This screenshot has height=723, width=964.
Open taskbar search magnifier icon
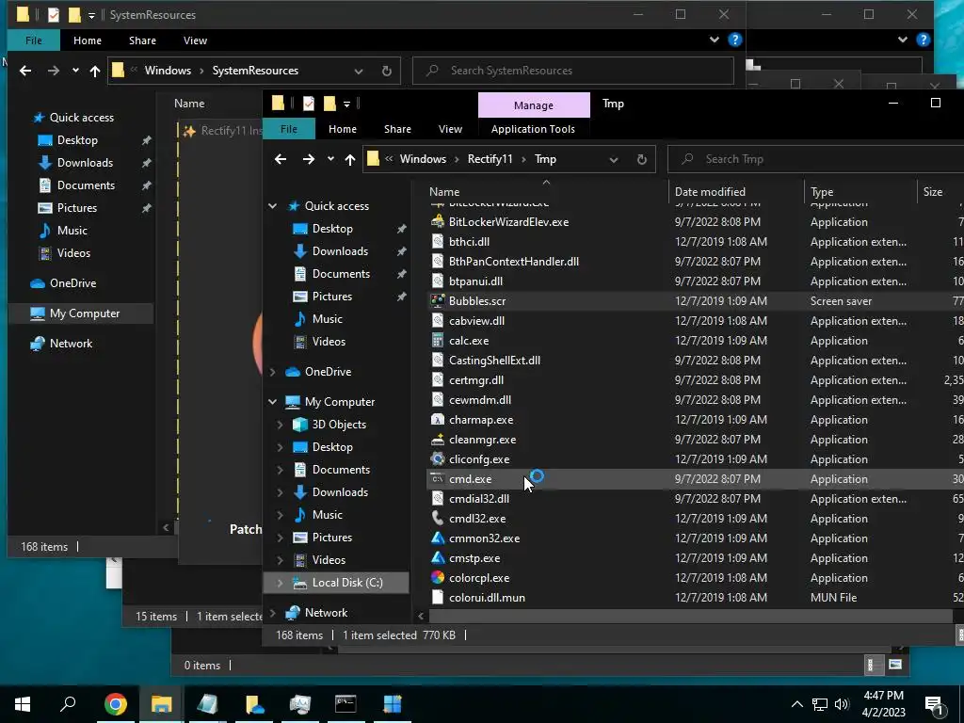68,703
